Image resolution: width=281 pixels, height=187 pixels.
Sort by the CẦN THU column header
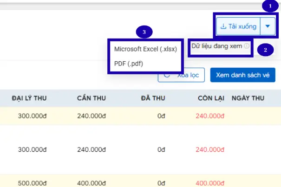point(91,98)
